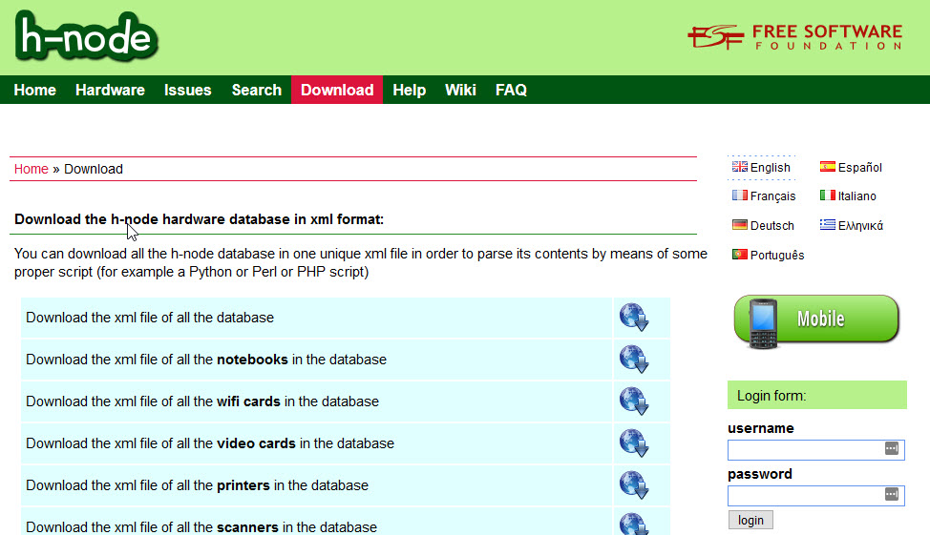This screenshot has height=535, width=930.
Task: Click the 'Login form:' heading
Action: [x=771, y=396]
